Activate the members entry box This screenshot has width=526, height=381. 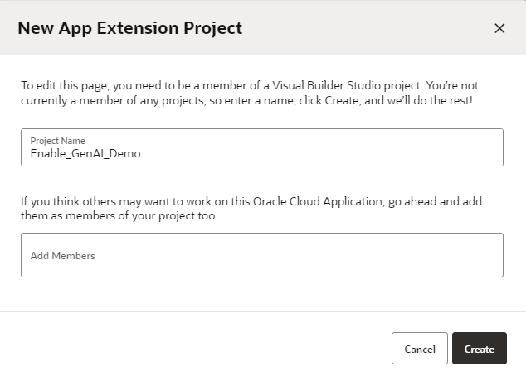point(261,255)
